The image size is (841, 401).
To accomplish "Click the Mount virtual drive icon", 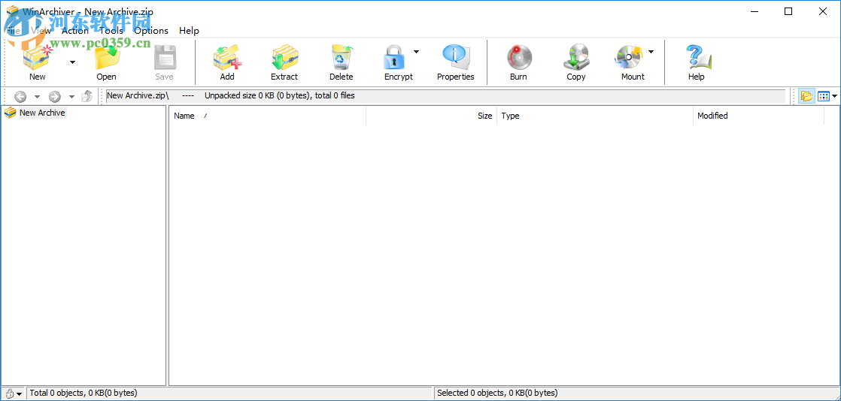I will click(630, 58).
